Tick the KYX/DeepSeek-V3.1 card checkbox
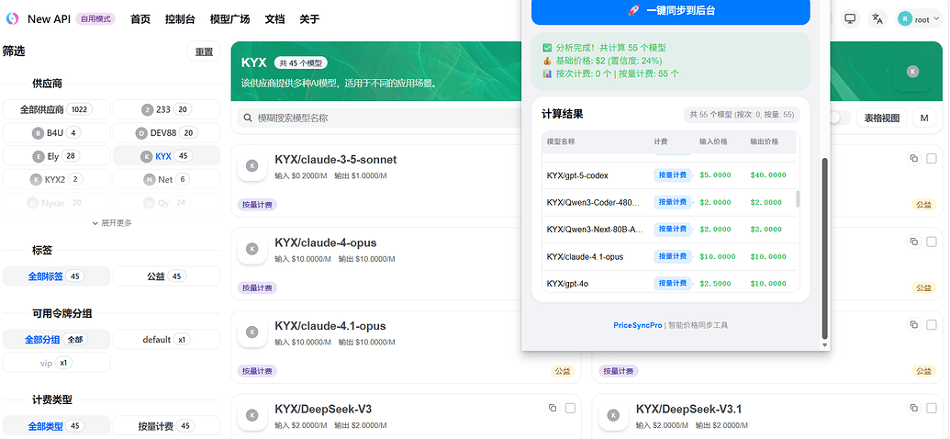The image size is (950, 439). (932, 408)
